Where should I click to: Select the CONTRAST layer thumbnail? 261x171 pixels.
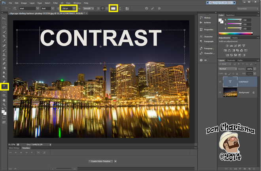tap(230, 82)
